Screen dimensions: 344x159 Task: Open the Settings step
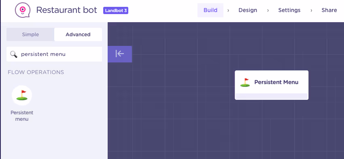tap(289, 10)
